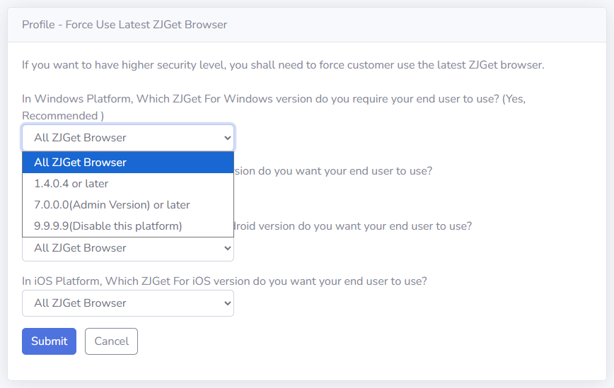Choose "1.4.0.4 or later" option
This screenshot has width=614, height=388.
pos(71,184)
